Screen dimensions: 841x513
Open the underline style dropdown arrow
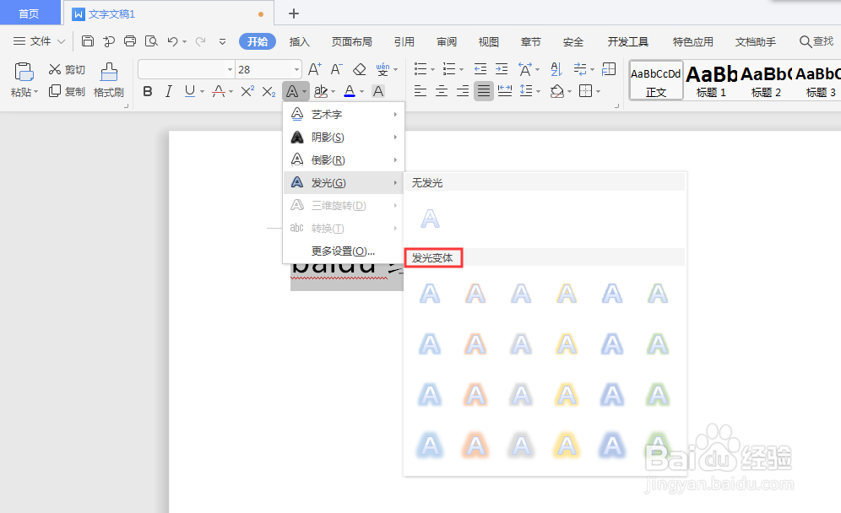(x=202, y=90)
